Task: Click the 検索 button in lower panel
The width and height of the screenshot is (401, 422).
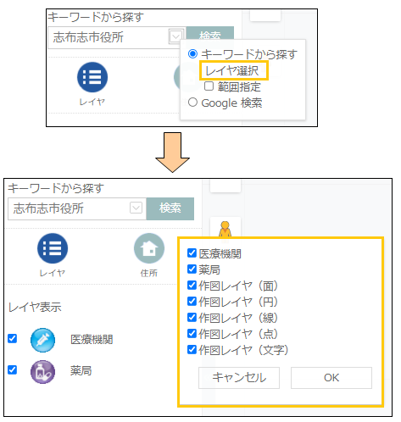Action: [170, 208]
